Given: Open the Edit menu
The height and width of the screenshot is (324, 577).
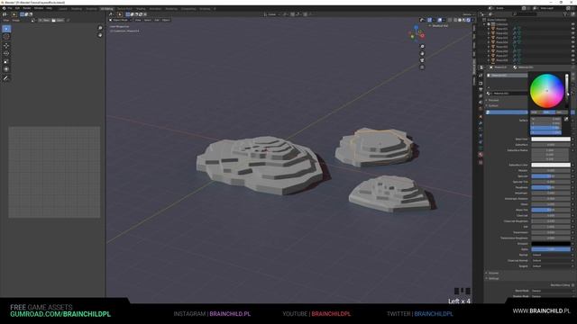Looking at the screenshot, I should click(17, 8).
